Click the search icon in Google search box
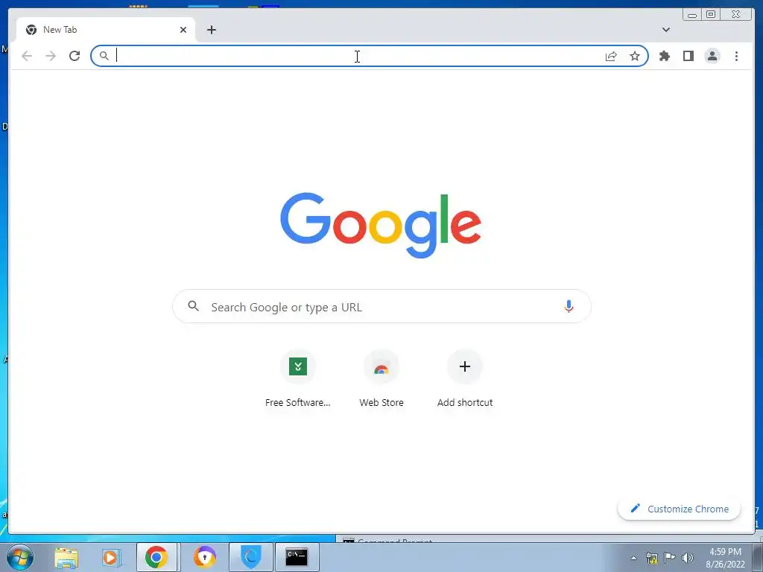This screenshot has height=572, width=763. (193, 306)
